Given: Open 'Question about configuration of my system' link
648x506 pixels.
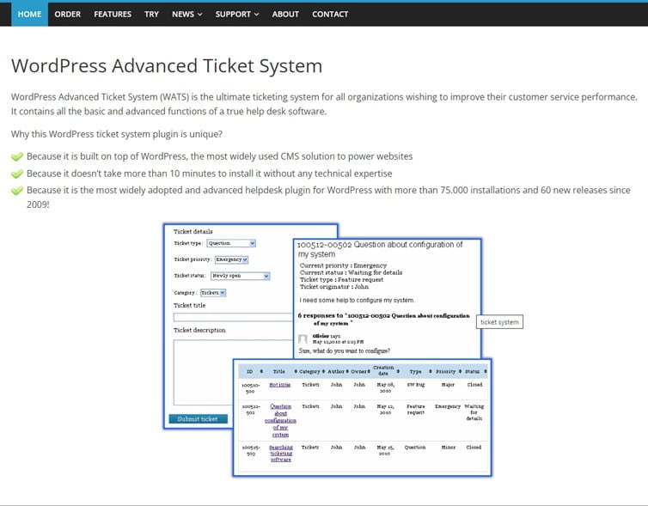Looking at the screenshot, I should coord(280,420).
